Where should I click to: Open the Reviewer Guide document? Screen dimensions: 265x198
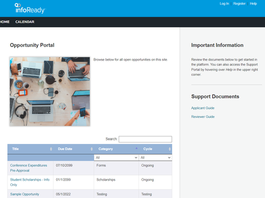203,117
